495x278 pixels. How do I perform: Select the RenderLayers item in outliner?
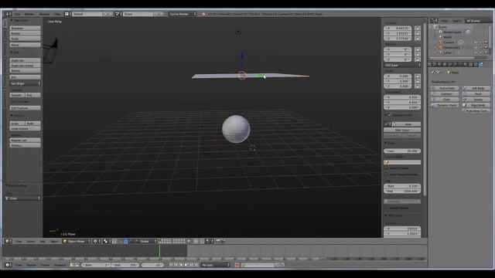point(452,32)
